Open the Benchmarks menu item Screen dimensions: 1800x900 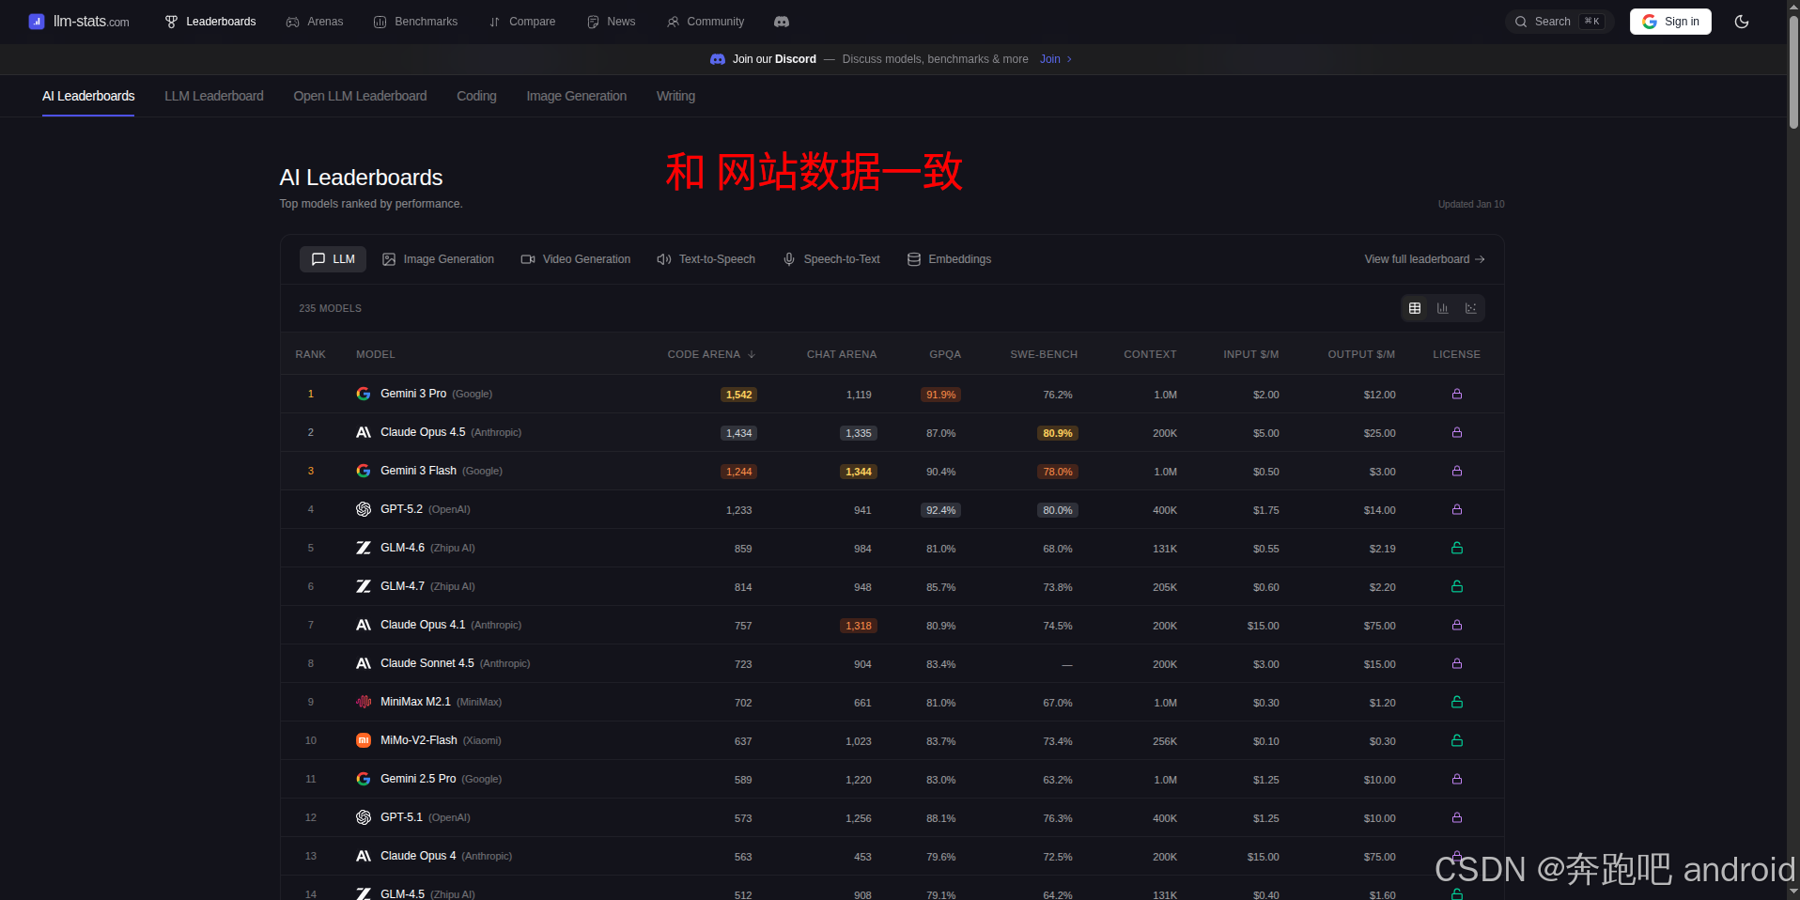[415, 22]
